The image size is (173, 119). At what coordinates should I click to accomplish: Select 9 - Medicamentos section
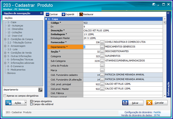[17, 70]
